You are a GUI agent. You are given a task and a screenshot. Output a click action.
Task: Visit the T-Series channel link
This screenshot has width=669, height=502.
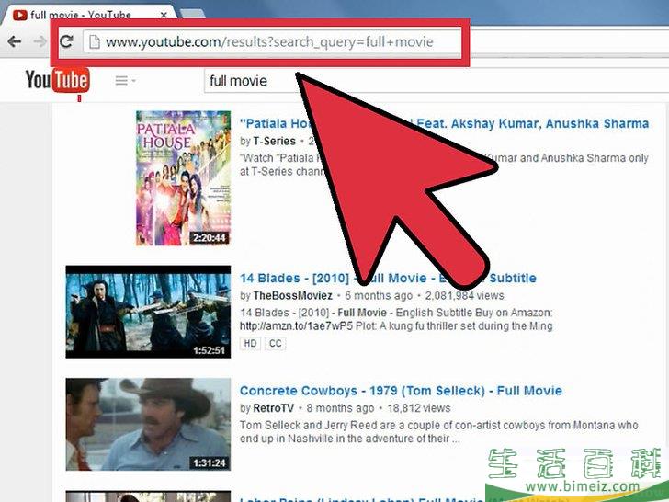tap(274, 141)
